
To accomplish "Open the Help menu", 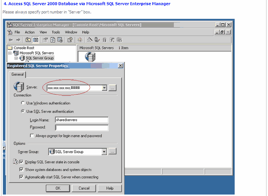I will (x=85, y=32).
